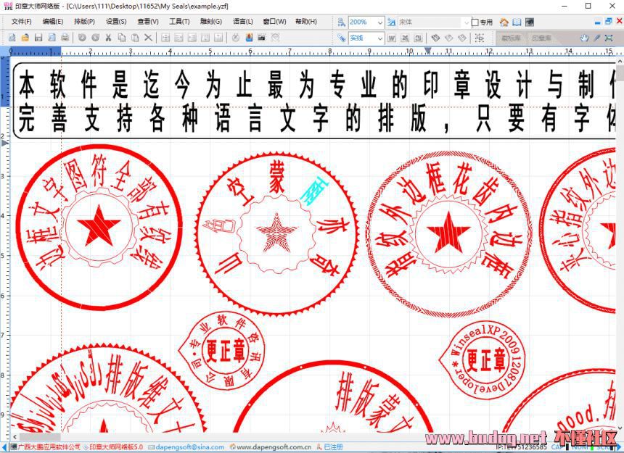Open the 实线 line style dropdown
The image size is (624, 453).
[x=380, y=38]
